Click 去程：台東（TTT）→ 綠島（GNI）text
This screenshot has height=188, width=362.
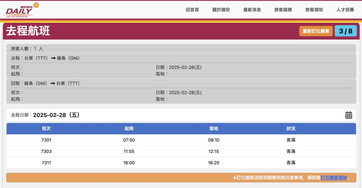tap(46, 58)
